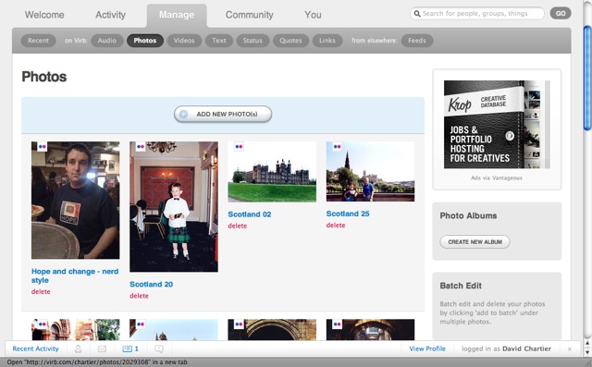Click Flickr badge on Hope and change photo
592x367 pixels.
coord(43,146)
